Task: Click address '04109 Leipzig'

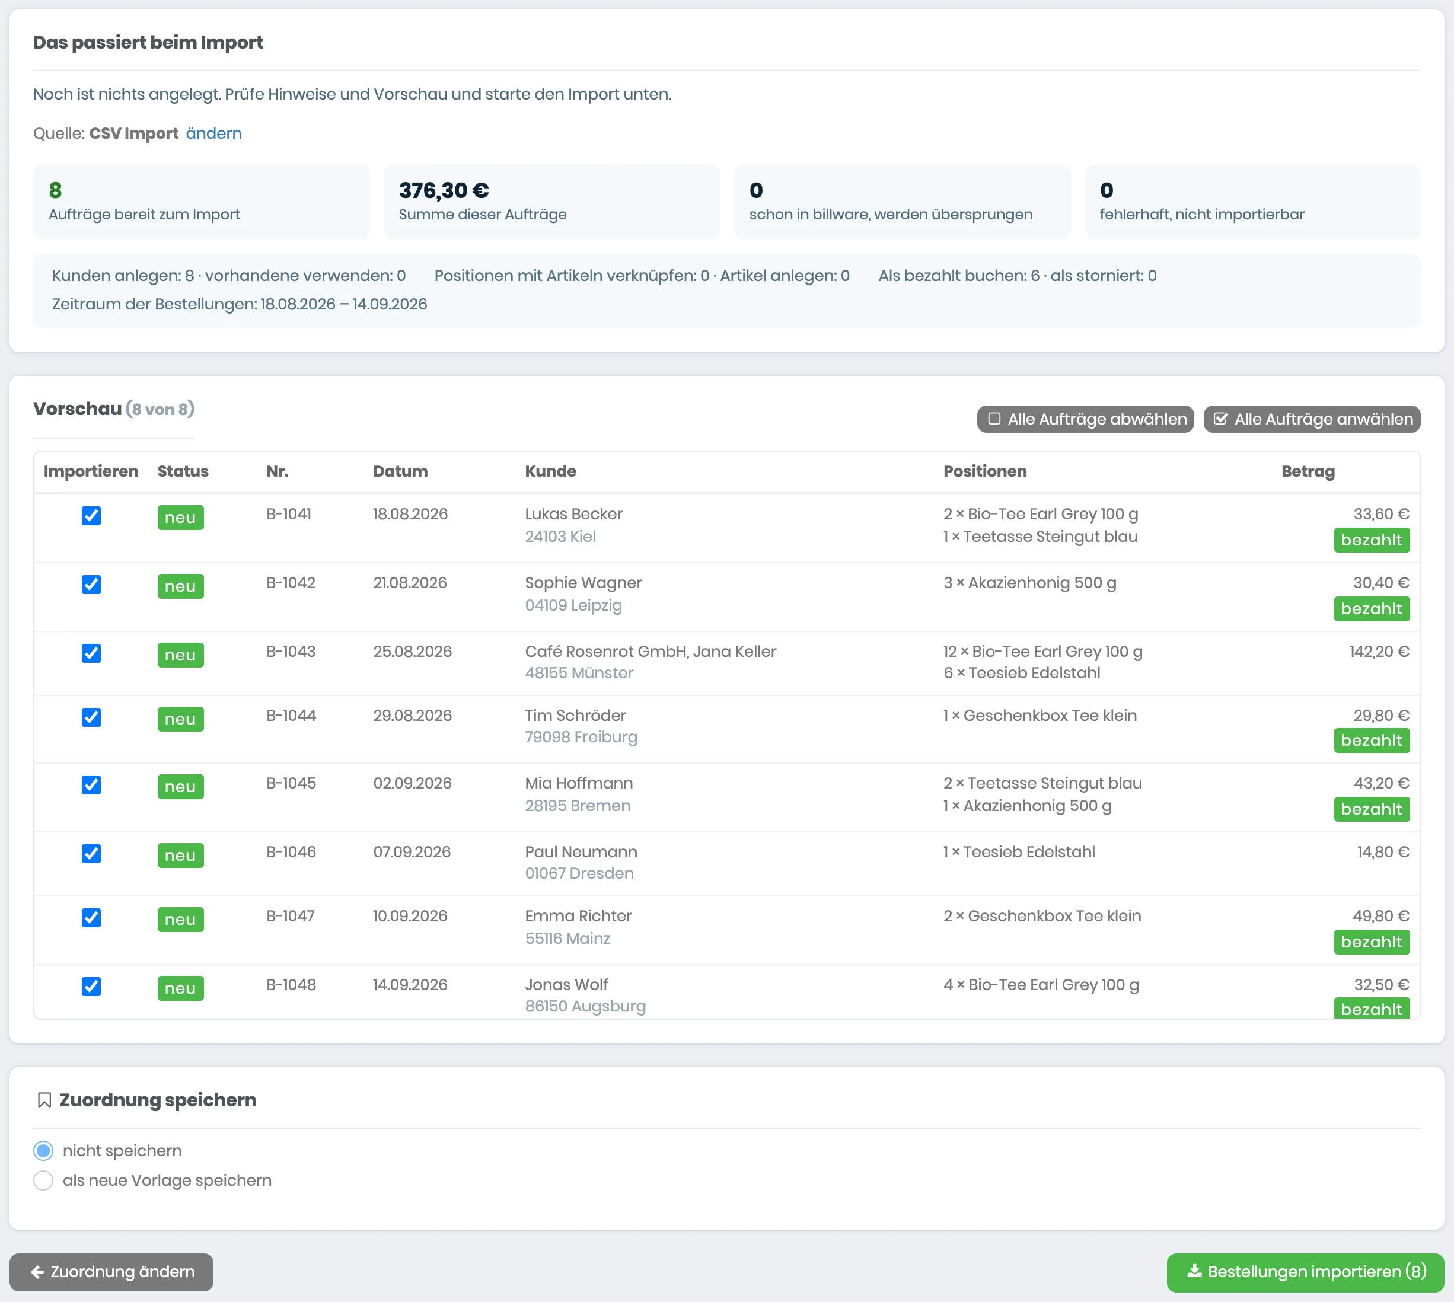Action: [574, 605]
